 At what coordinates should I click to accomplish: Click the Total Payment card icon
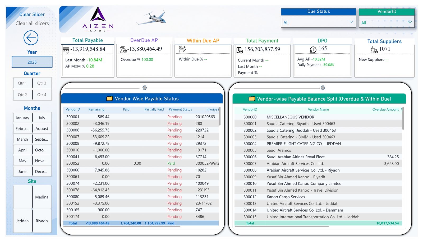[x=240, y=50]
